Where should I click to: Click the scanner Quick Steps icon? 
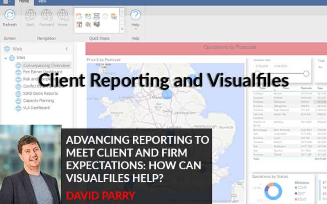96,16
